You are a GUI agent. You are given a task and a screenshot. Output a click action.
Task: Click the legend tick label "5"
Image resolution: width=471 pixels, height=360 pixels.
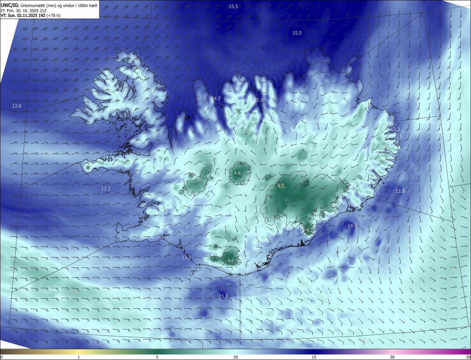tap(157, 357)
